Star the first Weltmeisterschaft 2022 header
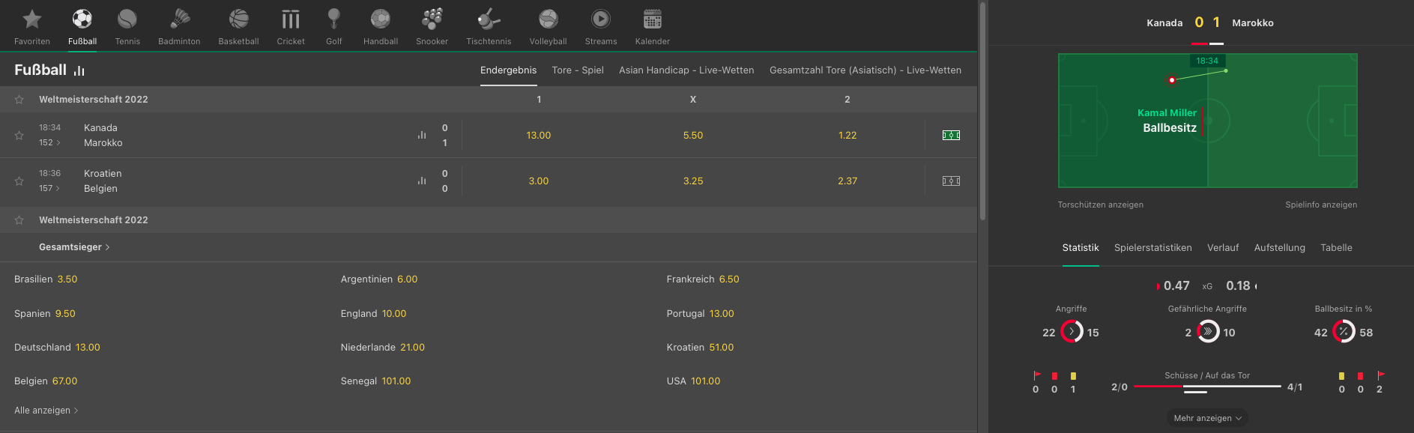The width and height of the screenshot is (1414, 433). pyautogui.click(x=19, y=100)
